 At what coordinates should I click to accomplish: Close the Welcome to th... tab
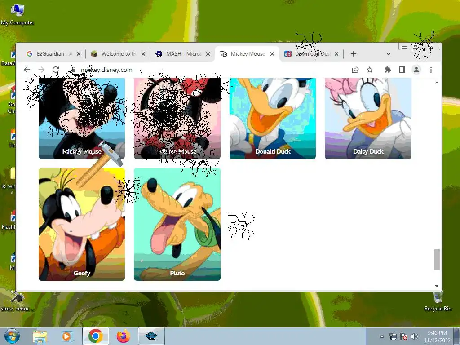(143, 54)
